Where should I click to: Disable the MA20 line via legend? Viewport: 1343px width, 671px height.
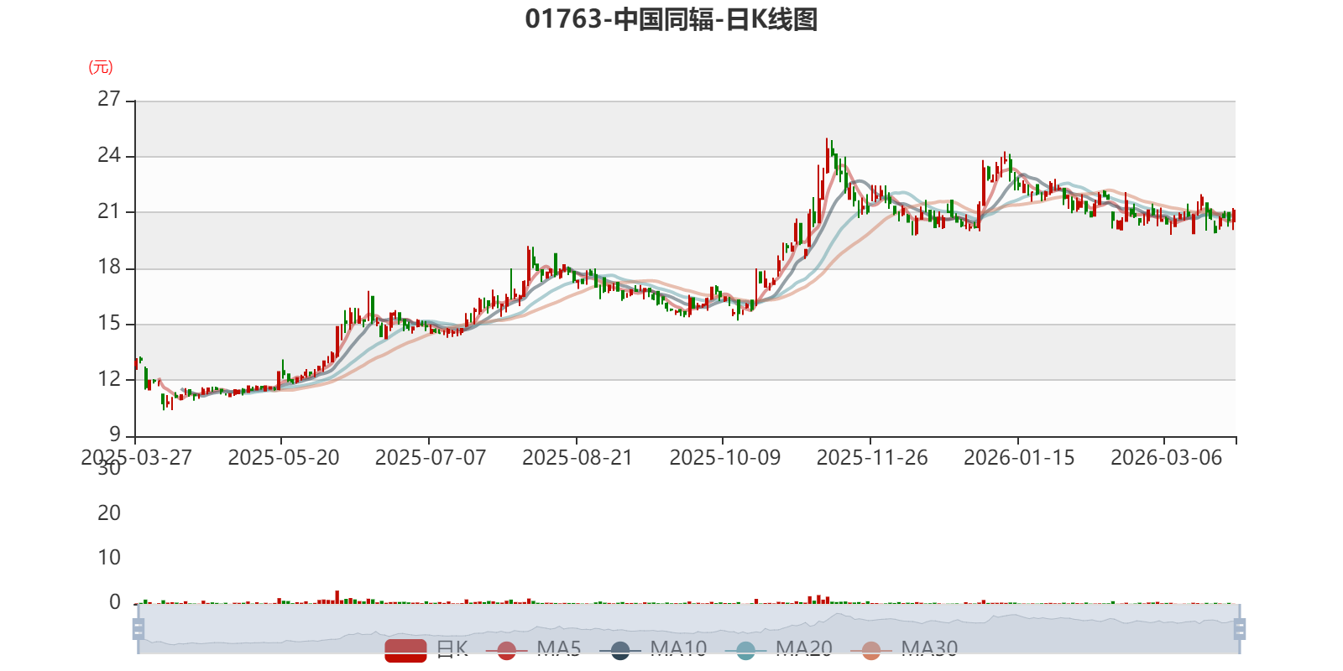coord(779,649)
